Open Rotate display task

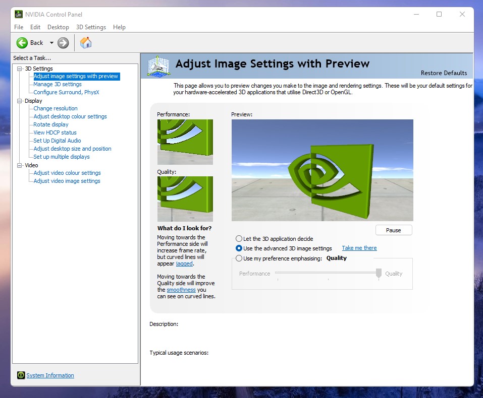[51, 124]
